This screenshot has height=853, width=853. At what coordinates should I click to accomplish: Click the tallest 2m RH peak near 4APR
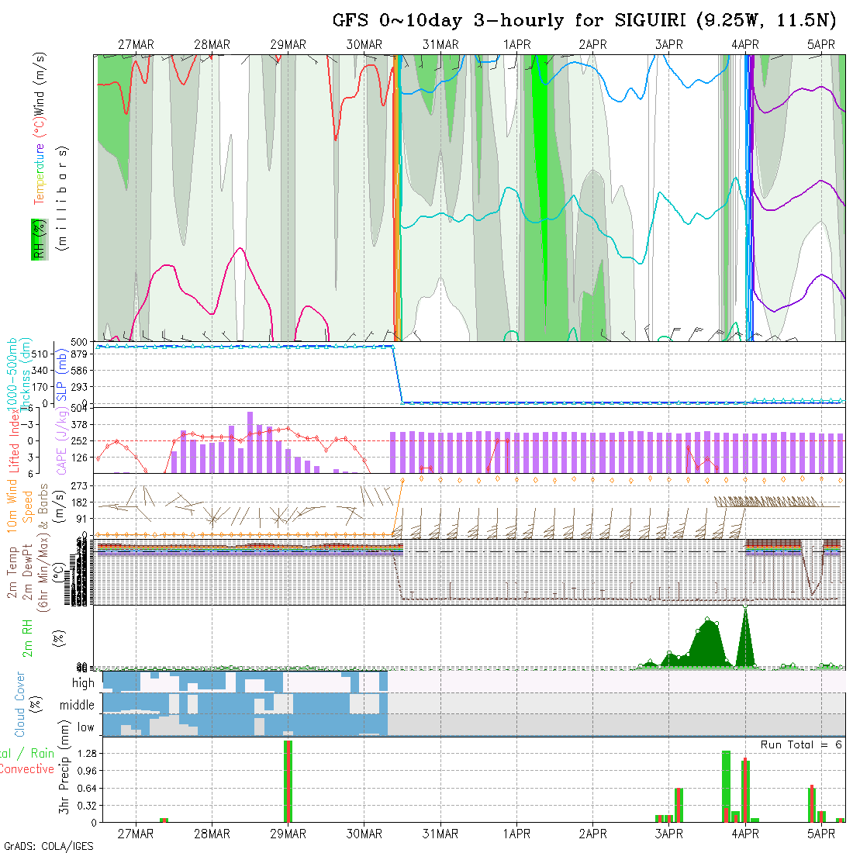point(745,613)
